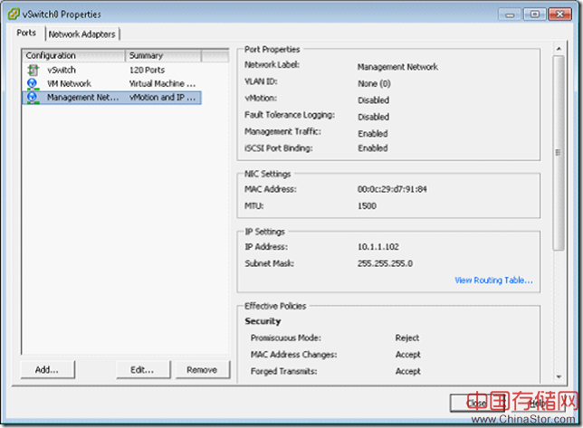Open the View Routing Table link

pos(493,281)
